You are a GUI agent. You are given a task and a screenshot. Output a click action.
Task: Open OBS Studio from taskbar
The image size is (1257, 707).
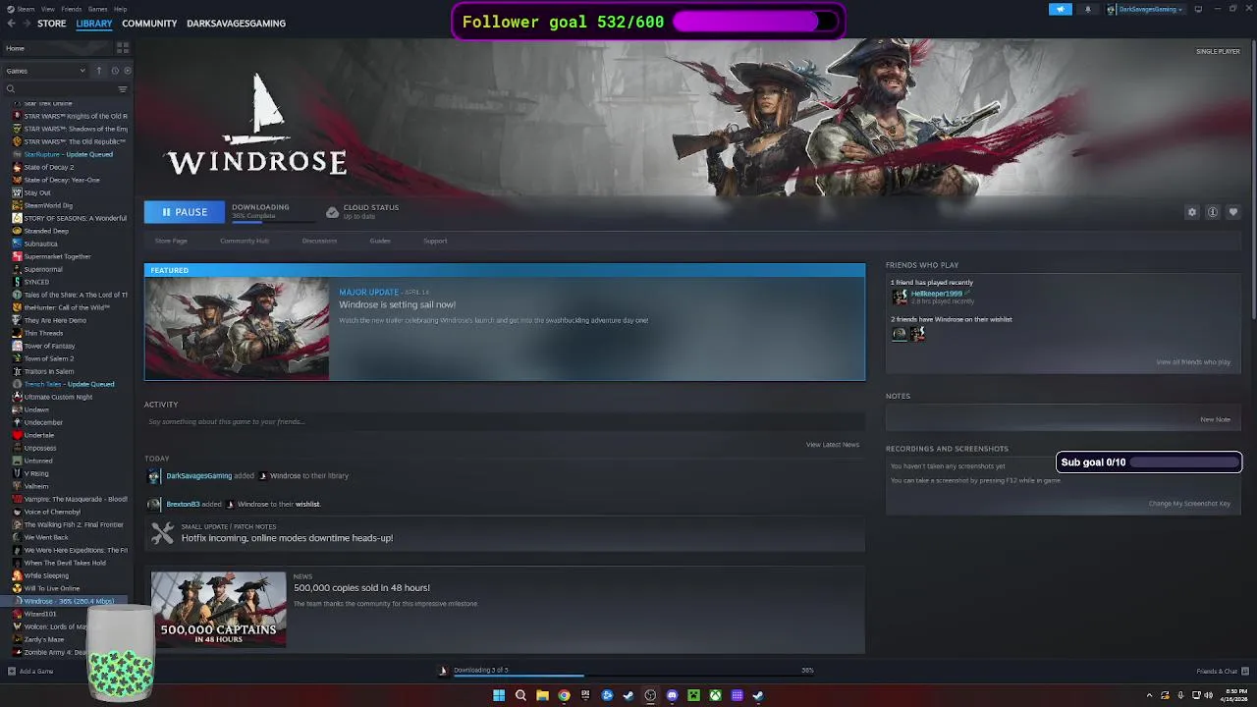[x=650, y=695]
